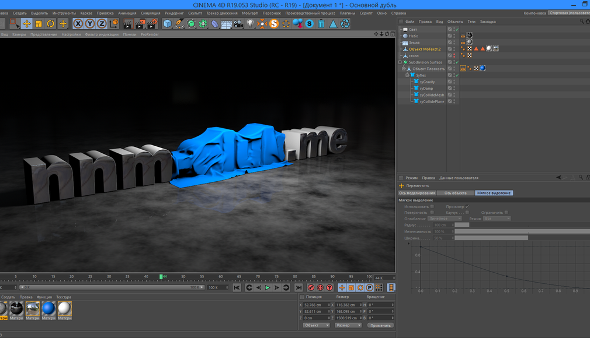Image resolution: width=590 pixels, height=338 pixels.
Task: Open viewport Камеры menu
Action: (19, 34)
